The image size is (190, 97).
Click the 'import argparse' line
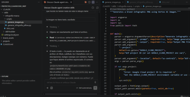click(x=118, y=17)
